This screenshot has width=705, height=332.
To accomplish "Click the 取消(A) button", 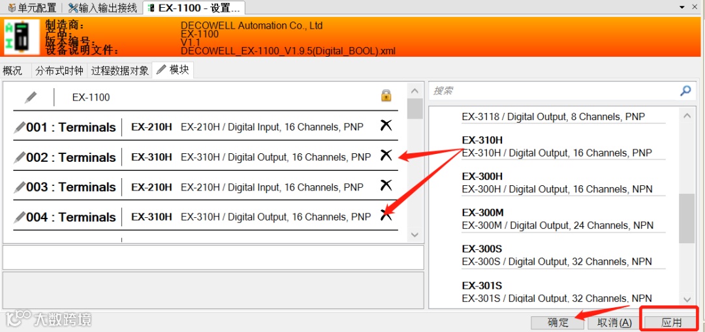I will [x=615, y=322].
